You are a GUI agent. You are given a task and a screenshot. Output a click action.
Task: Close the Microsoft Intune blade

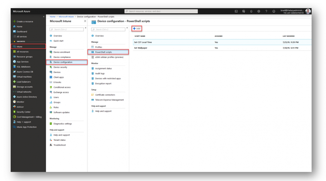(85, 21)
